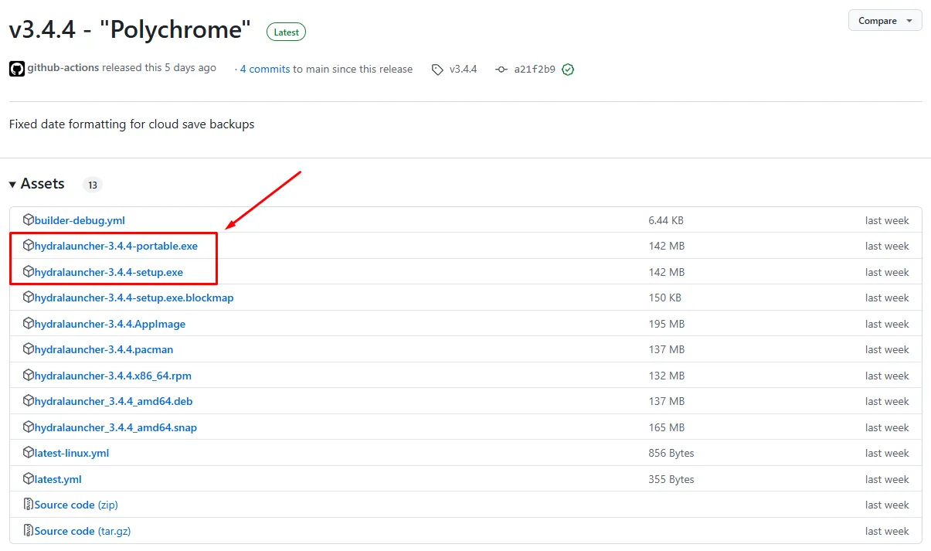Viewport: 931px width, 551px height.
Task: Click the 132 MB size of rpm file
Action: click(x=667, y=376)
